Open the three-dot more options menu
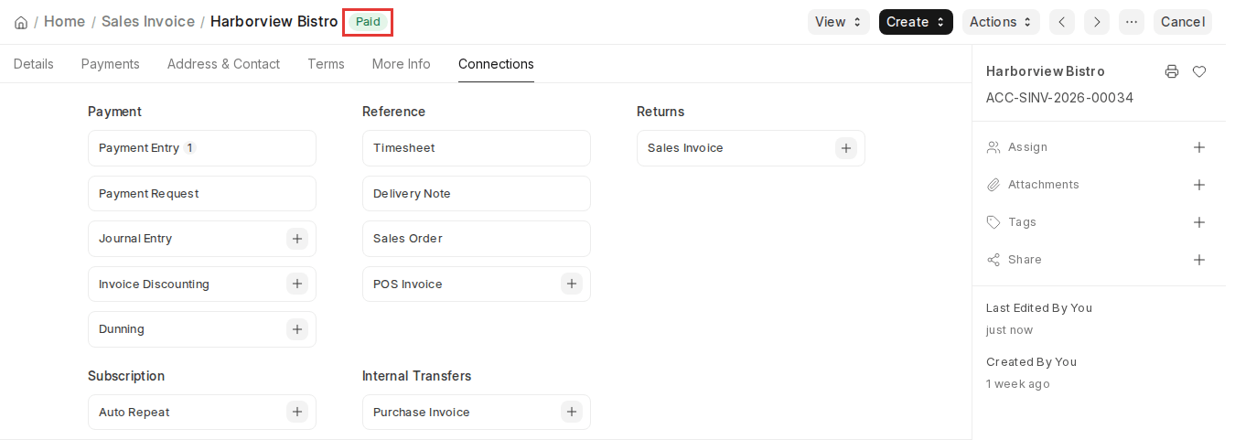The width and height of the screenshot is (1235, 440). click(x=1132, y=22)
